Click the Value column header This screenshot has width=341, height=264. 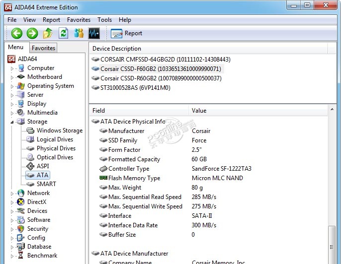coord(258,111)
